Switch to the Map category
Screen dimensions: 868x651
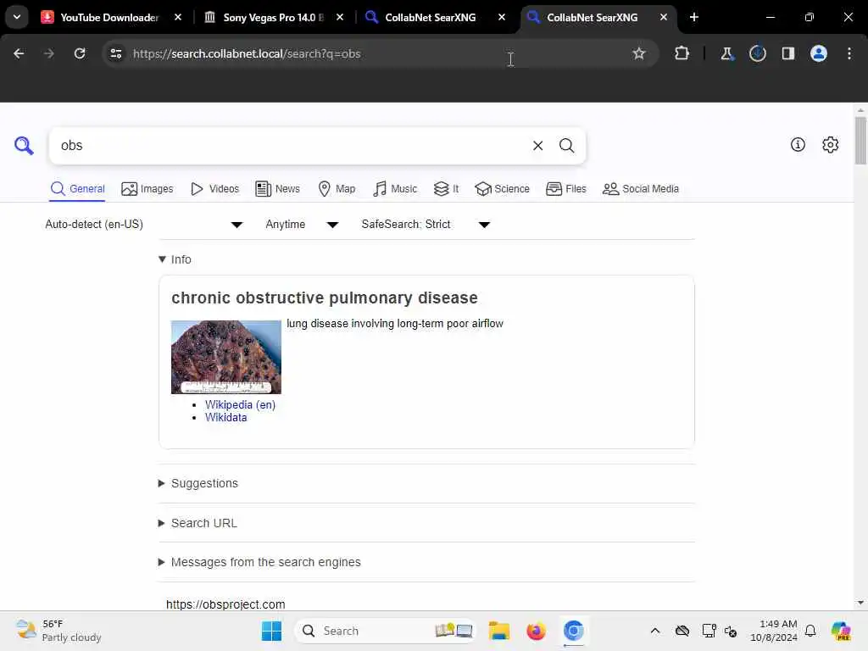(x=337, y=189)
